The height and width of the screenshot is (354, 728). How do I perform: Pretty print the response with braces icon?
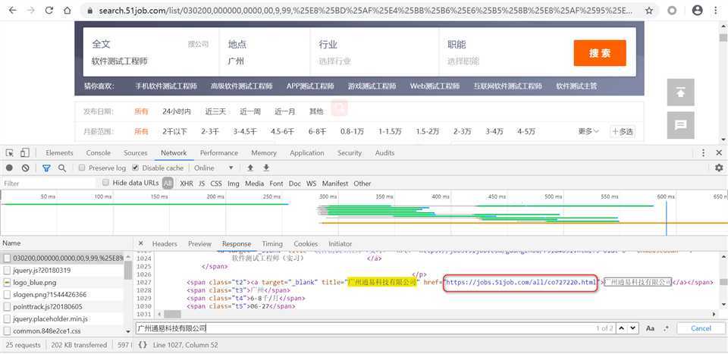click(x=143, y=345)
